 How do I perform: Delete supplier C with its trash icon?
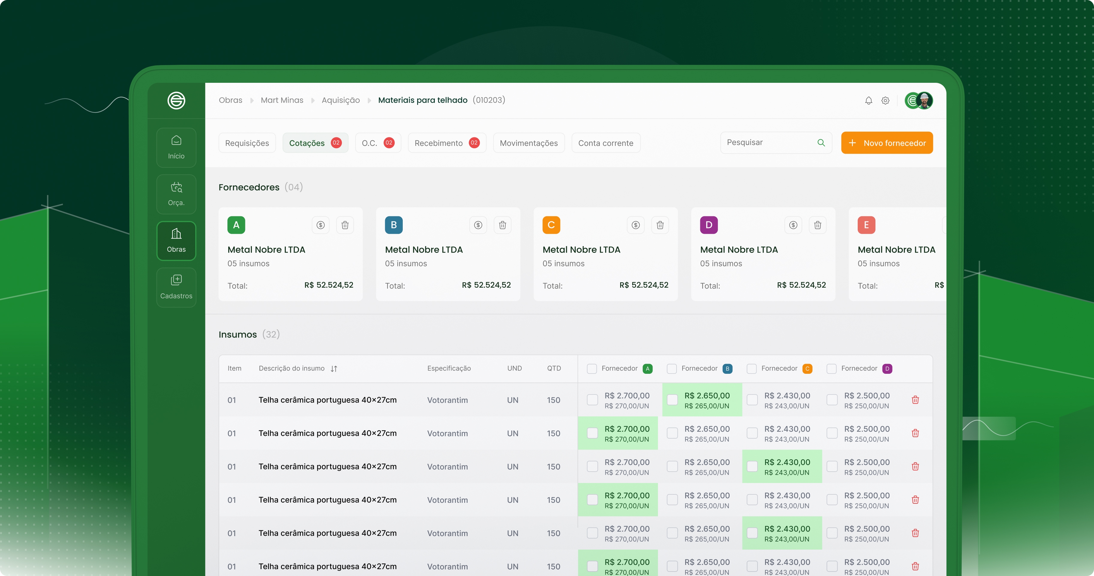660,225
